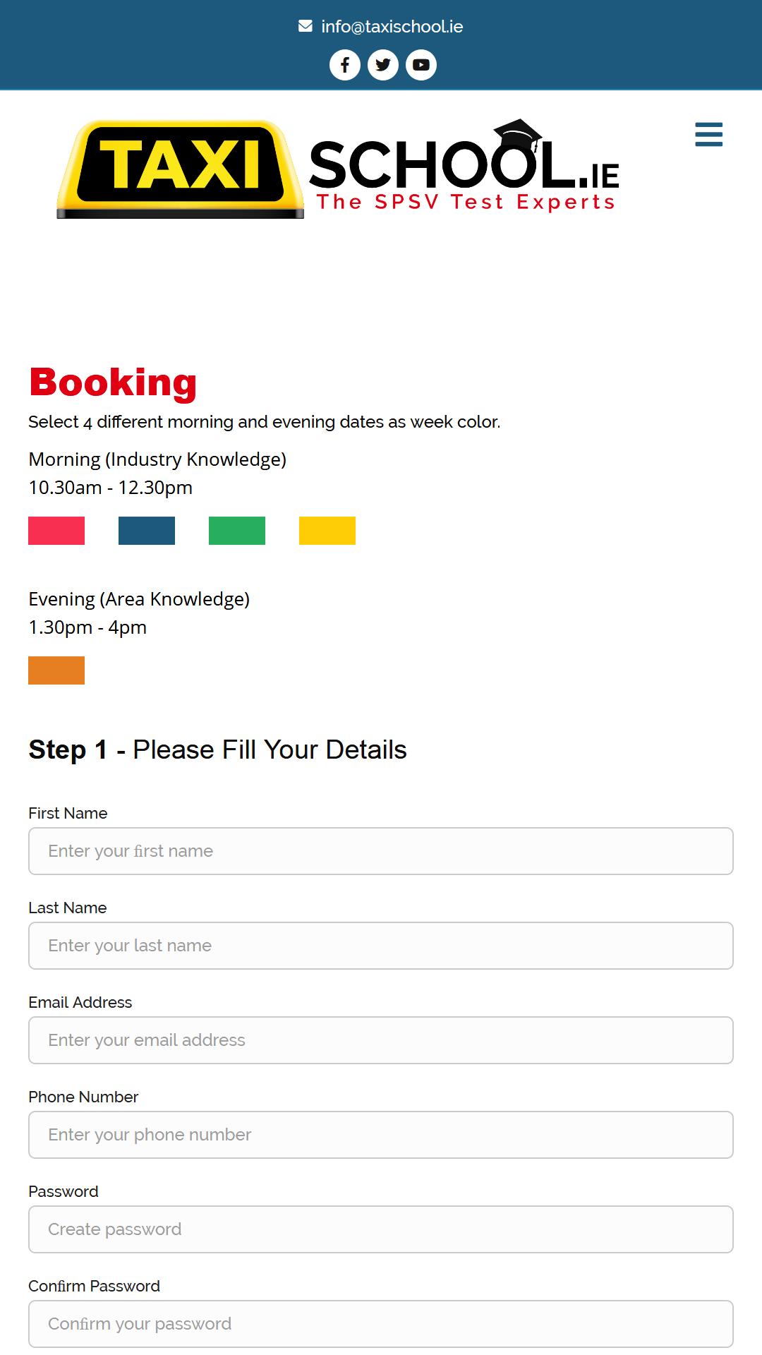
Task: Click the Taxi School logo
Action: (x=339, y=169)
